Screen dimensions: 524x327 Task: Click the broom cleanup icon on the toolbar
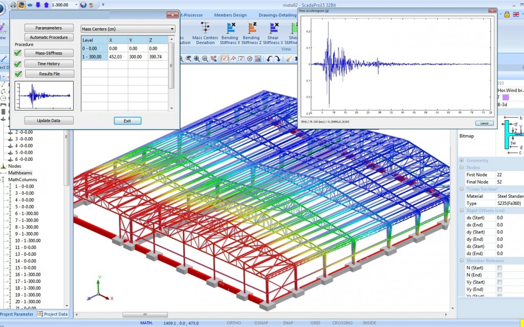288,58
